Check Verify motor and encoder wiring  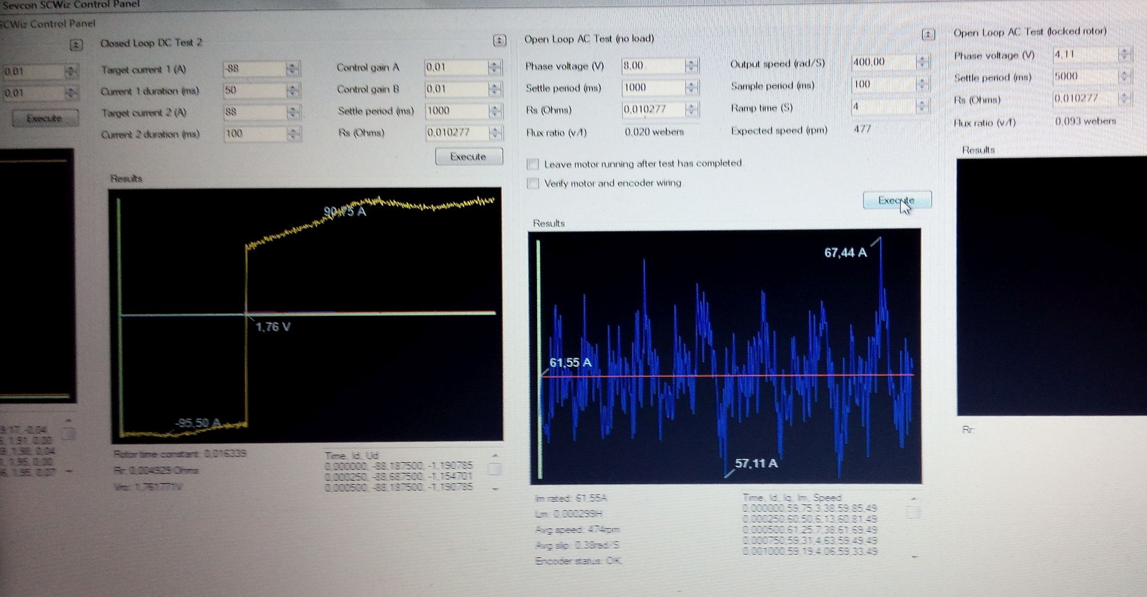coord(533,183)
